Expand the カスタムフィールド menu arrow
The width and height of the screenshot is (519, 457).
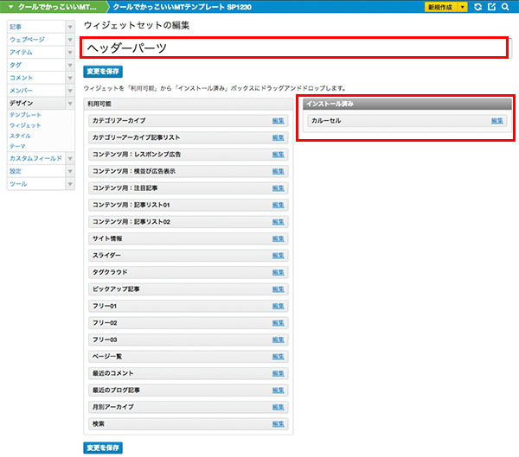pos(70,158)
